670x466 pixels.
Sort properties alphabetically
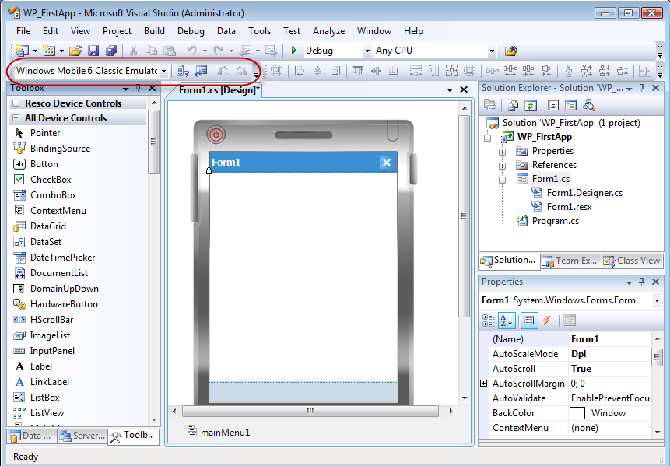(507, 320)
